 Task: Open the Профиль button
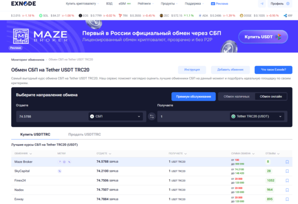pos(280,4)
